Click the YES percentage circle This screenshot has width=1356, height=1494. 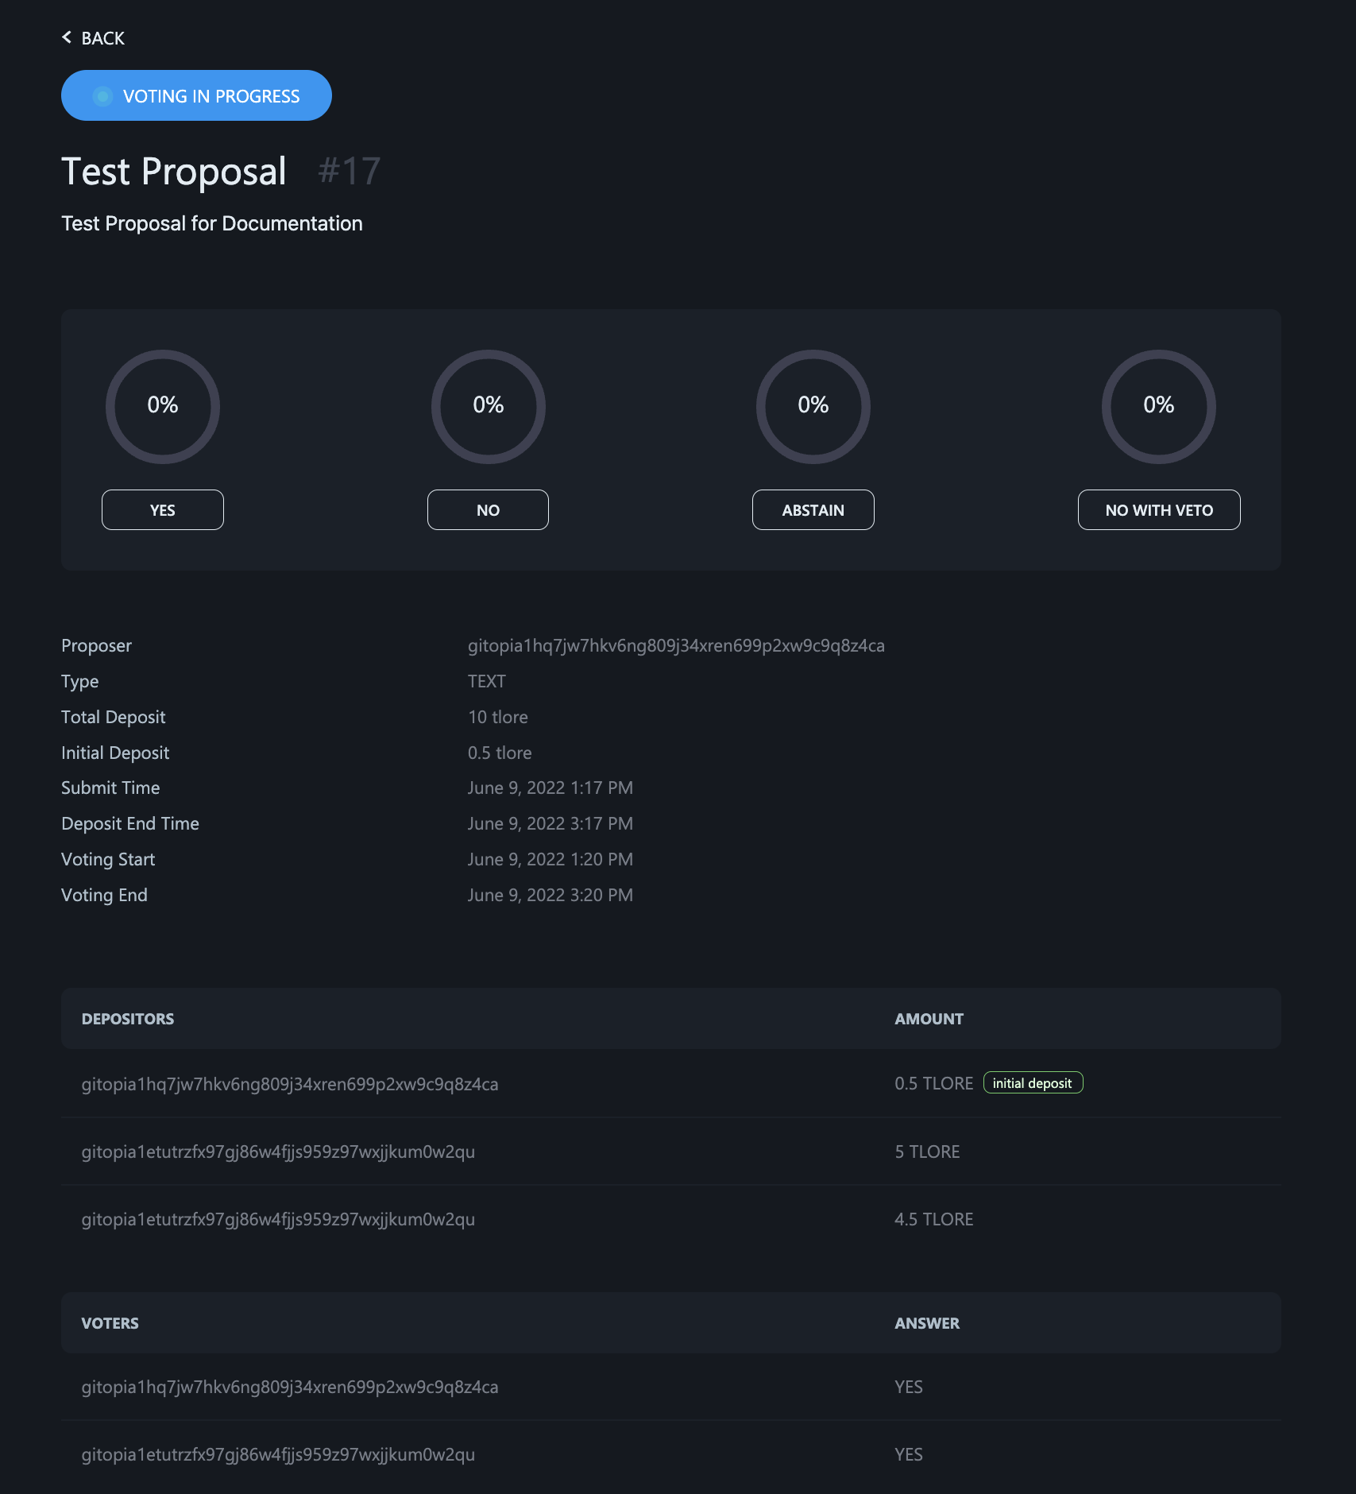click(163, 406)
